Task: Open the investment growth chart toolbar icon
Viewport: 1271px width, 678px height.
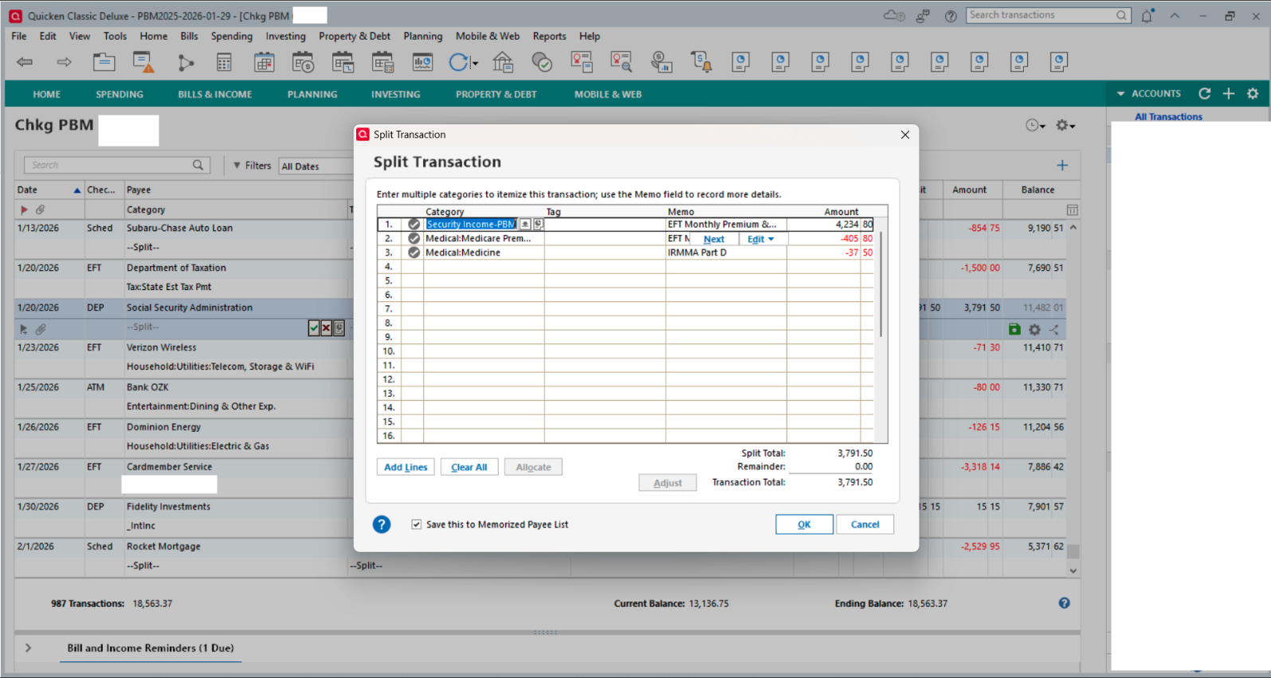Action: [x=661, y=62]
